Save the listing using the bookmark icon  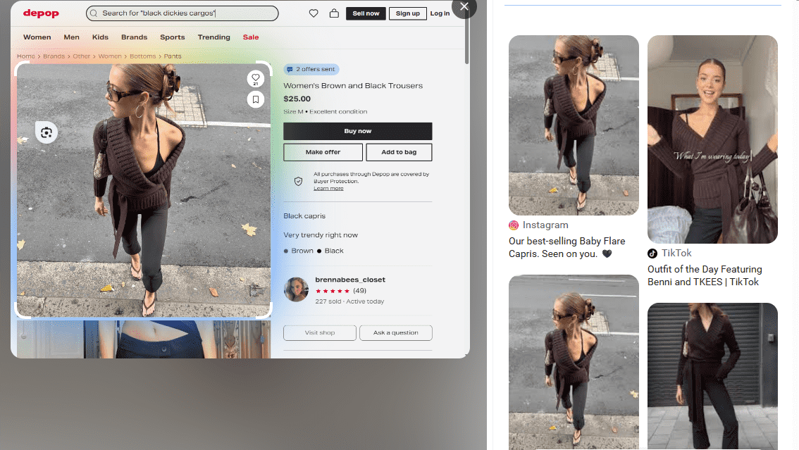(256, 99)
